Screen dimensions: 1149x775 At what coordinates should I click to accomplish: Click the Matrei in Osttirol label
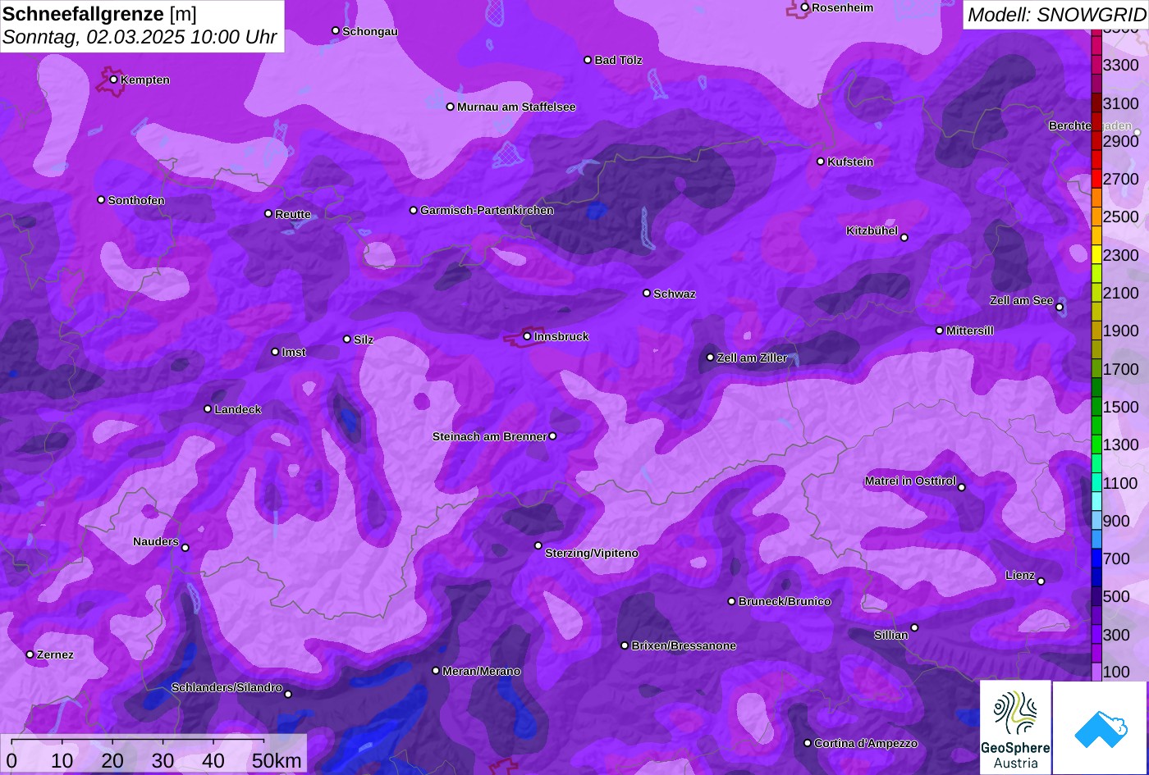910,481
